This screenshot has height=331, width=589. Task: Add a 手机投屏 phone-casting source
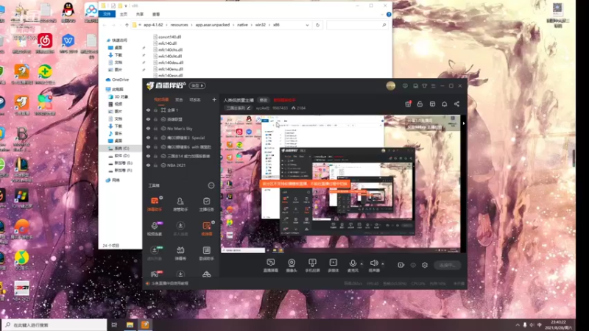312,265
